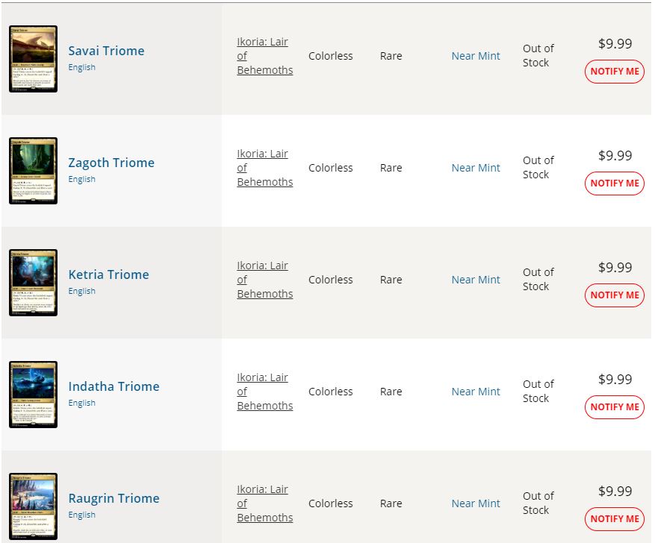Open the Savai Triome card thumbnail
The height and width of the screenshot is (543, 655).
33,59
